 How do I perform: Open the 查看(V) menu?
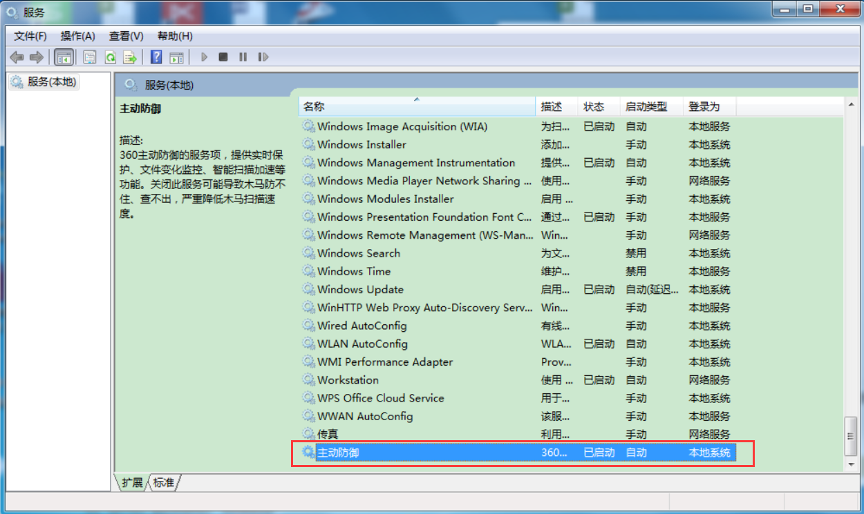coord(126,36)
